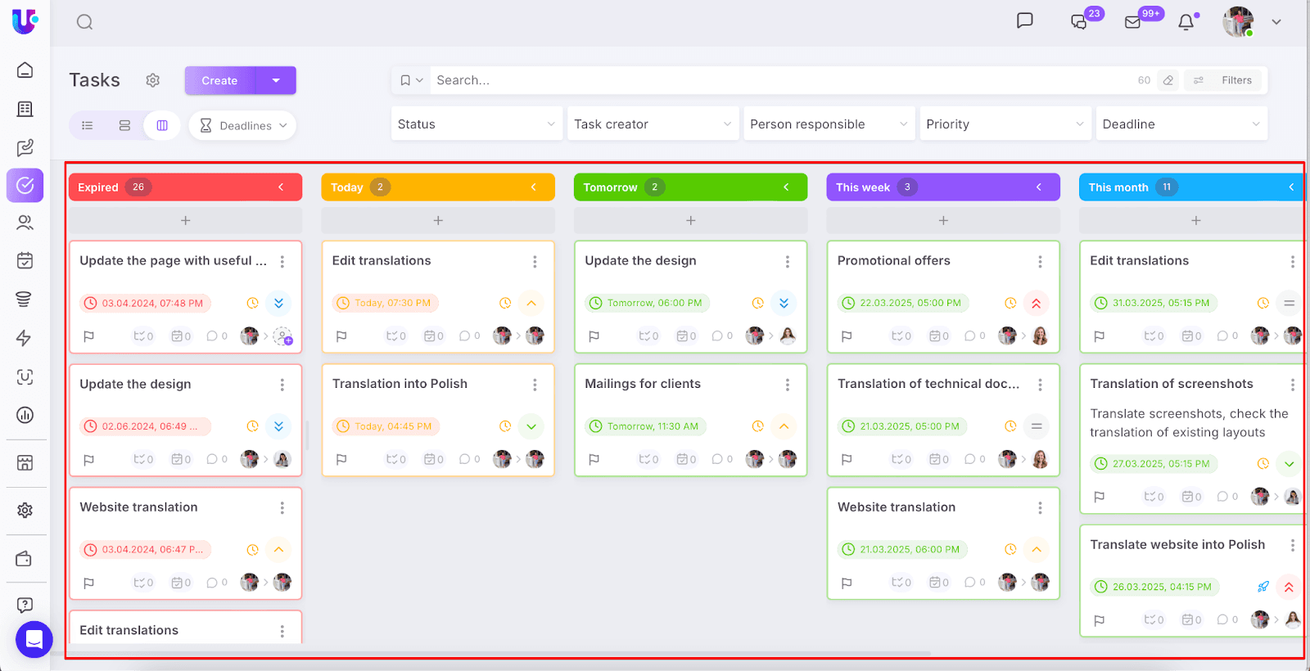Open the Deadlines grouping dropdown
The image size is (1310, 671).
coord(242,125)
